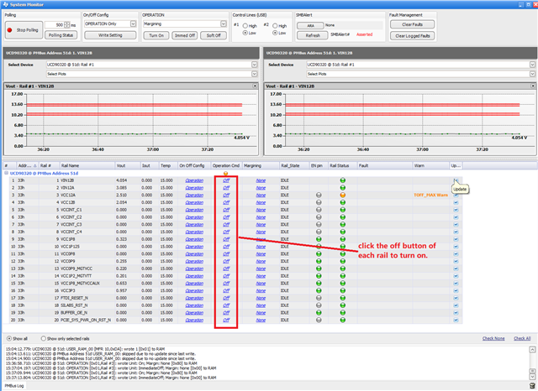Click the Write Setting button
538x391 pixels.
(x=110, y=35)
